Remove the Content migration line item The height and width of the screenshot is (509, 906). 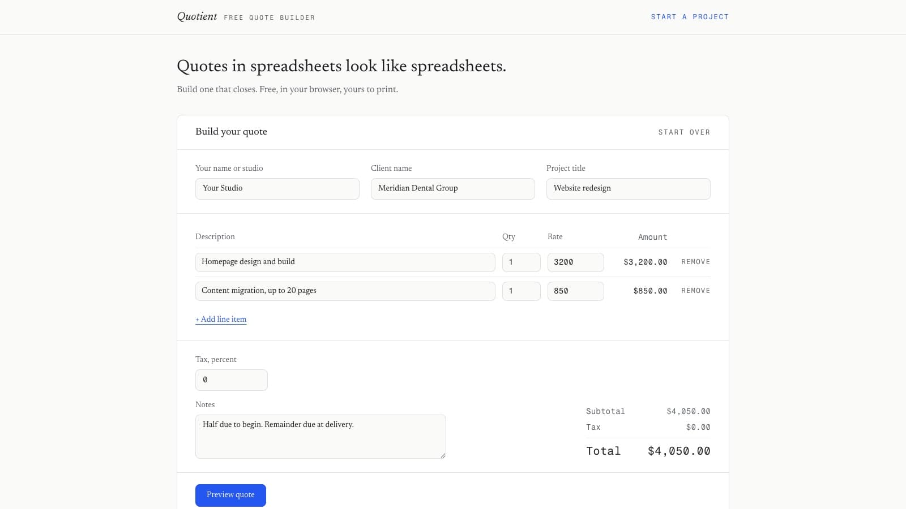point(695,291)
